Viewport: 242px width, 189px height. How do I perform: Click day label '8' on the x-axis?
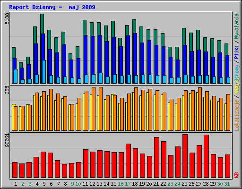tap(65, 184)
